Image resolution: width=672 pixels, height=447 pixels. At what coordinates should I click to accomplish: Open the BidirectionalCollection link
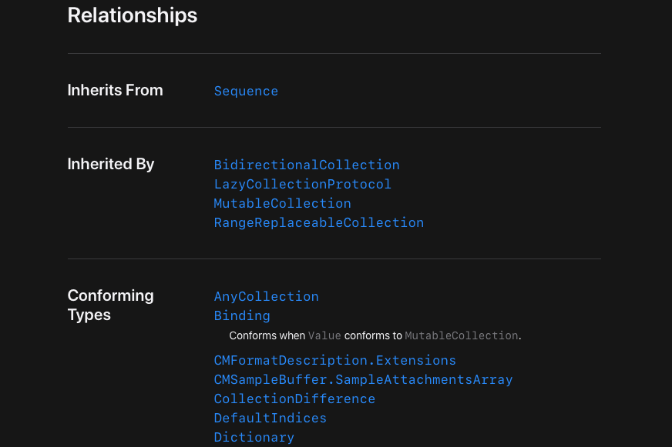tap(307, 165)
